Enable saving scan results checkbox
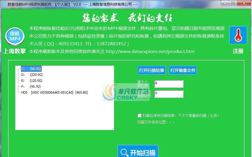The width and height of the screenshot is (252, 157). (x=139, y=116)
